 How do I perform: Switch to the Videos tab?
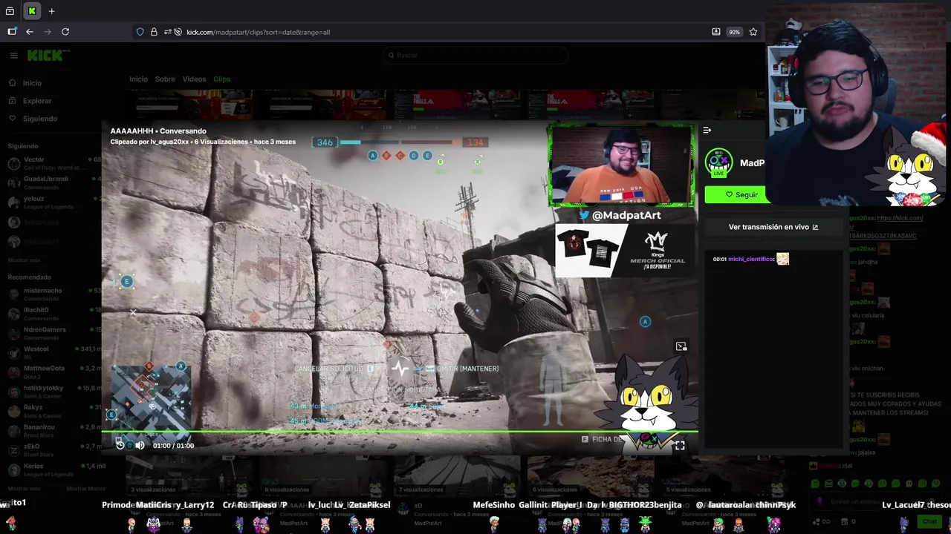(194, 79)
